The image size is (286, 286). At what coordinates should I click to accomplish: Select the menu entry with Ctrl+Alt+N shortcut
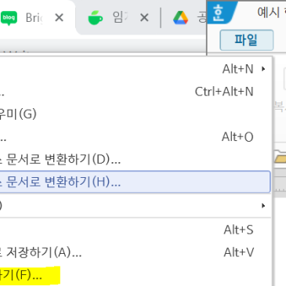136,92
